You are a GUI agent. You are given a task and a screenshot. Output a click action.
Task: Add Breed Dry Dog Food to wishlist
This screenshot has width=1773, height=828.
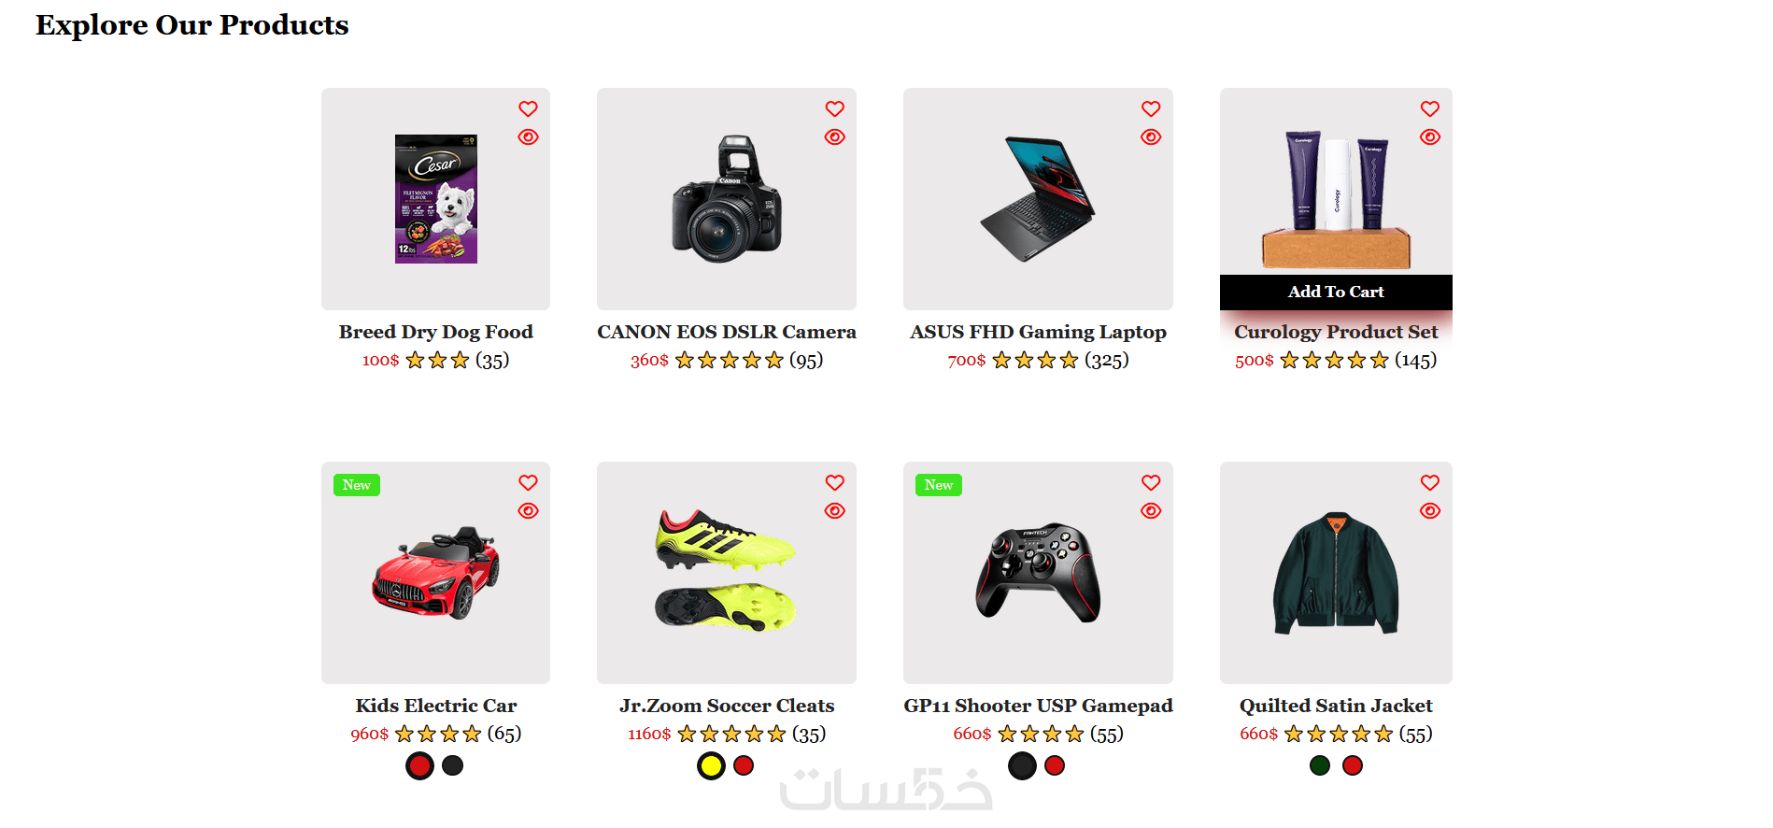coord(528,108)
